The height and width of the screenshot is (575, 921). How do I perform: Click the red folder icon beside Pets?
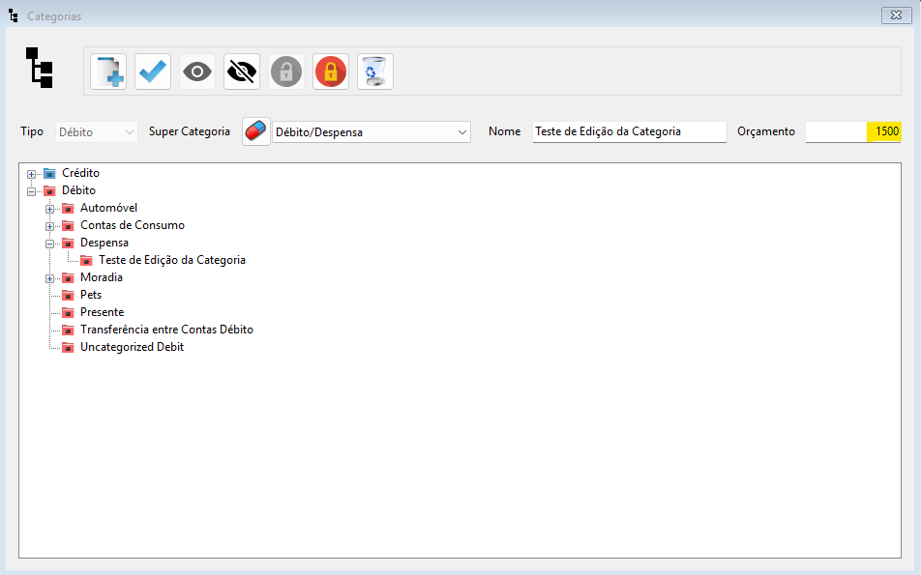tap(68, 296)
